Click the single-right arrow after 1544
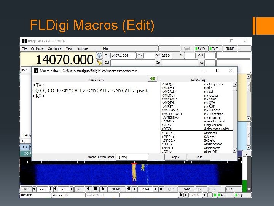Image resolution: width=274 pixels, height=206 pixels. pyautogui.click(x=155, y=189)
